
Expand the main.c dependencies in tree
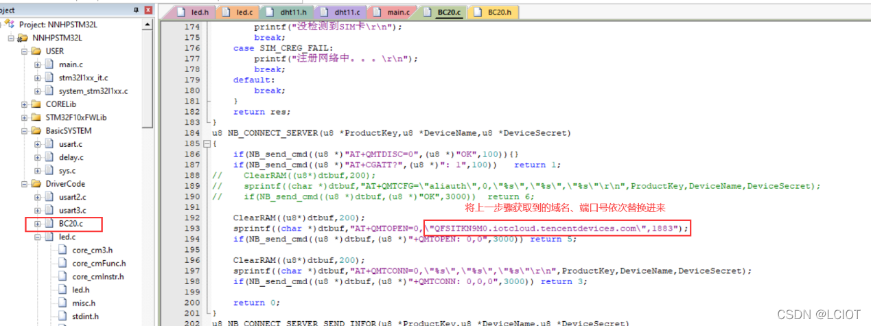click(x=38, y=65)
